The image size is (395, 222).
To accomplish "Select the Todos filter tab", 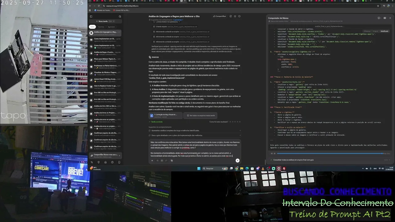I will (x=92, y=27).
